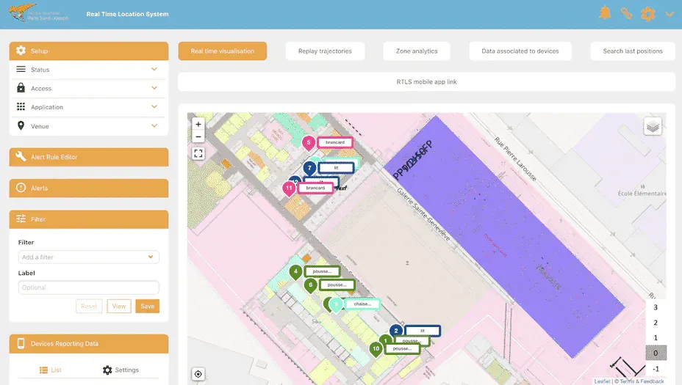Screen dimensions: 682x385
Task: Click the Devices Reporting Data phone icon
Action: 21,343
